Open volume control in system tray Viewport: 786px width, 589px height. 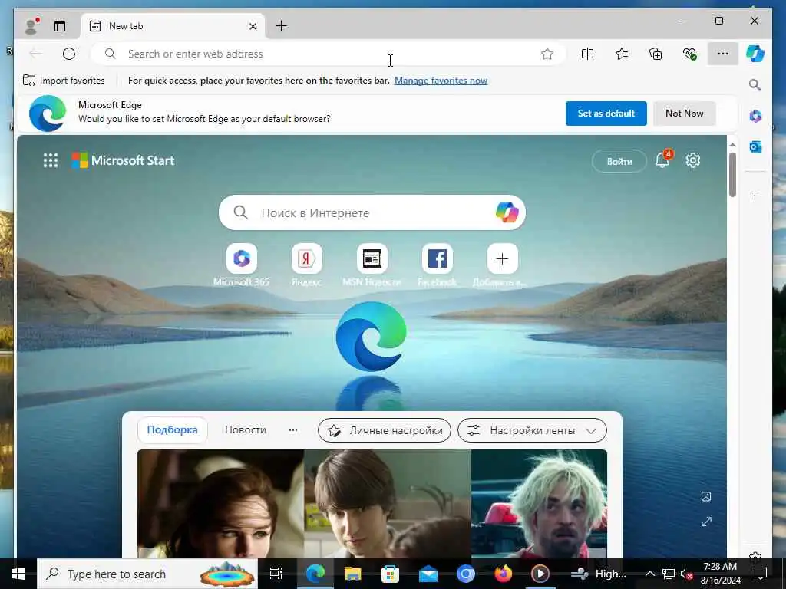click(x=685, y=574)
